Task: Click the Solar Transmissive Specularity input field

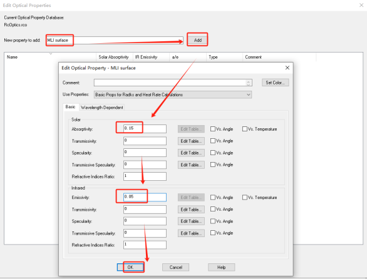Action: click(145, 165)
